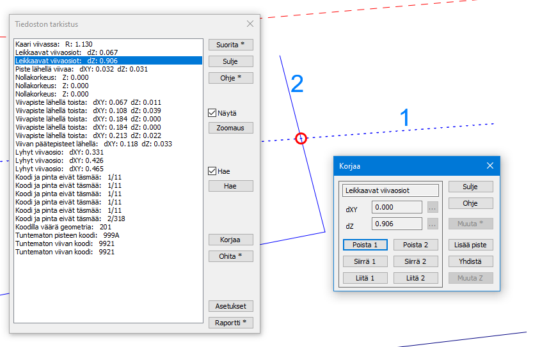This screenshot has width=533, height=347.
Task: Open Asetukset settings button
Action: point(230,306)
